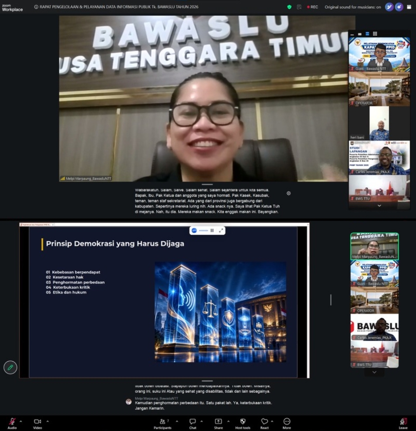Open the AI Companion sparkle icon
Screen dimensions: 416x431
click(399, 7)
